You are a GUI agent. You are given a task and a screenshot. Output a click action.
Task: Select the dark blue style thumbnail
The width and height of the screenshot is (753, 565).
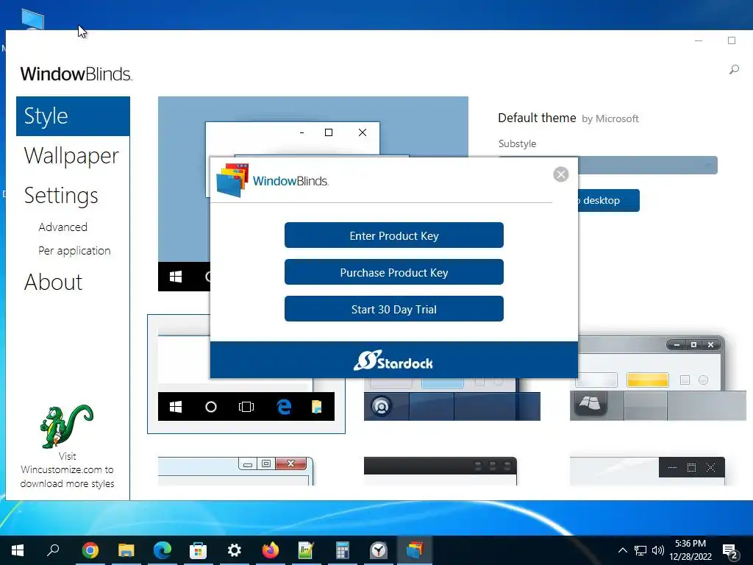click(x=452, y=399)
